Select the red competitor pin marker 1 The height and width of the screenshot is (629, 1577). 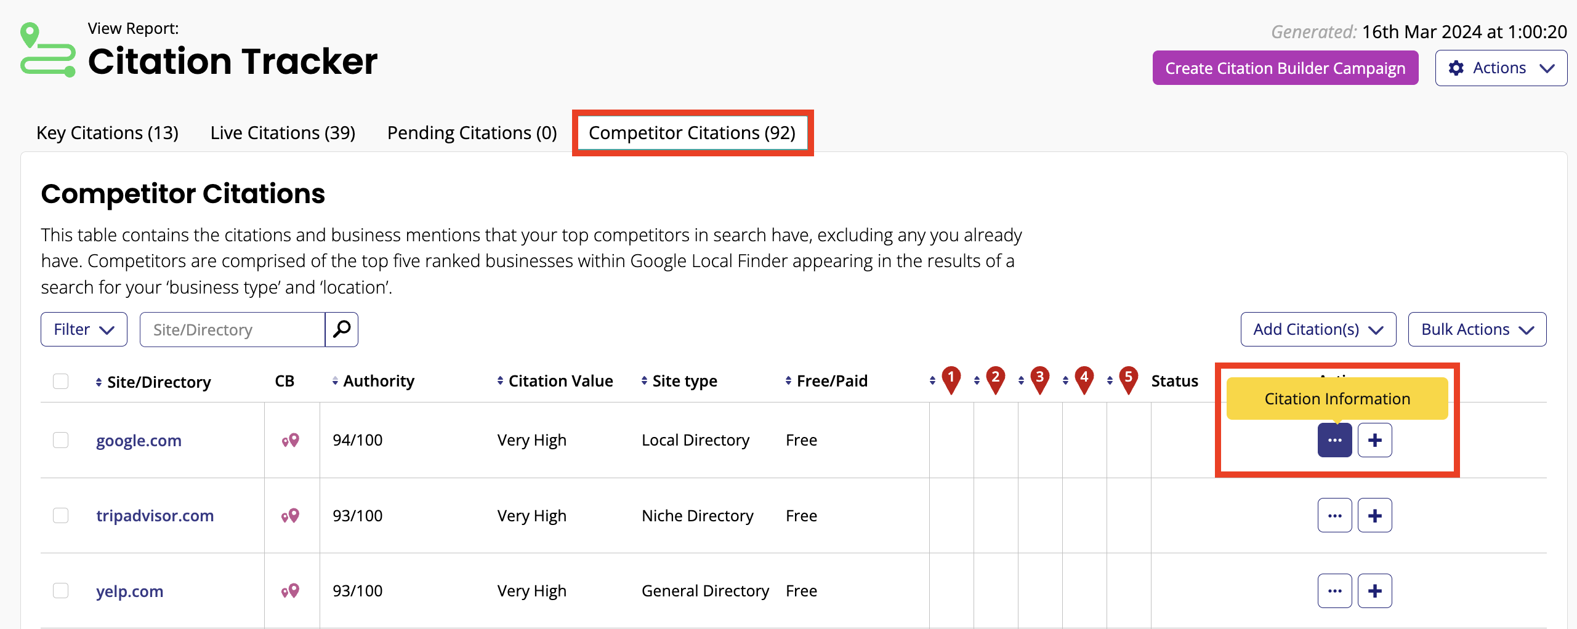click(950, 379)
